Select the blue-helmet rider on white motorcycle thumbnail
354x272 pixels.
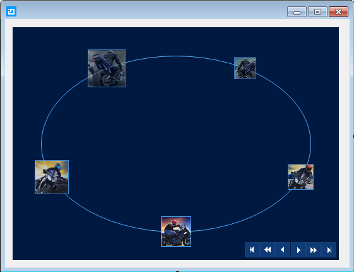(x=52, y=177)
